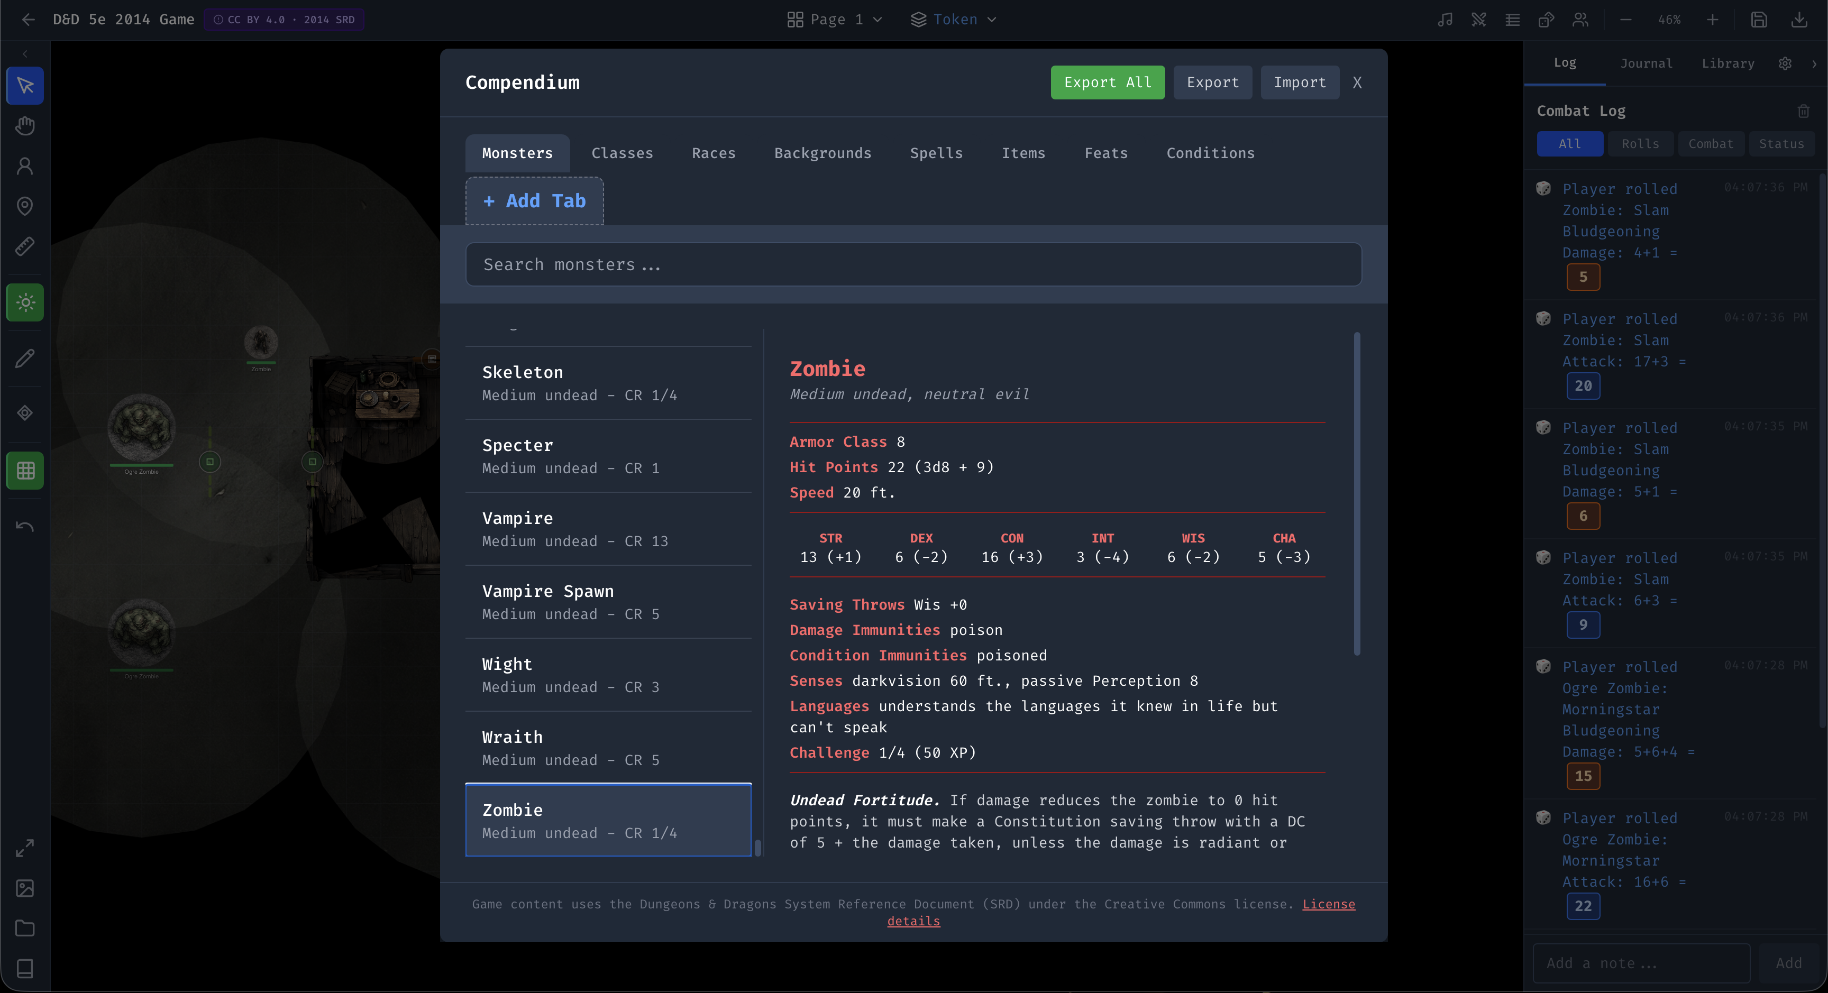
Task: Select Wight in the monster list
Action: (x=608, y=675)
